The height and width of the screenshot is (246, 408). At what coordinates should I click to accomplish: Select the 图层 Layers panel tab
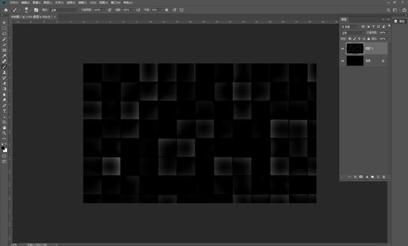click(x=344, y=20)
